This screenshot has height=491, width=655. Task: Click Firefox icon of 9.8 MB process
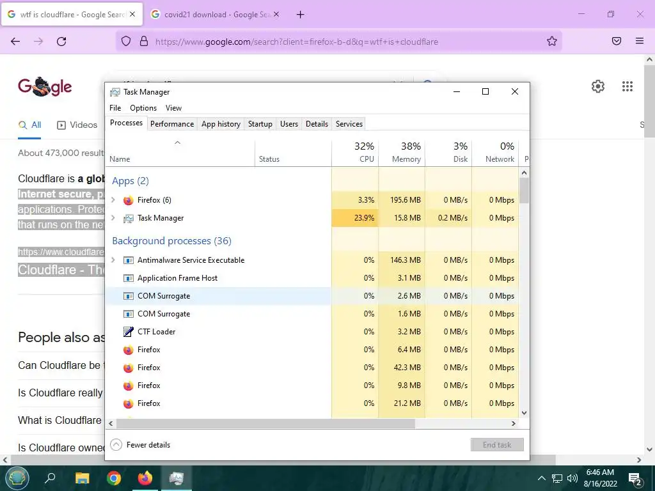tap(128, 386)
